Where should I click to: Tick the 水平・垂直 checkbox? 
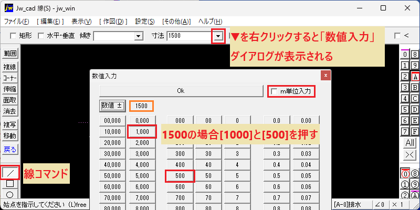click(x=41, y=36)
